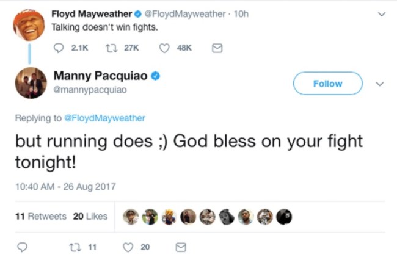Viewport: 397px width, 260px height.
Task: Reply to Manny Pacquiao's tweet
Action: (22, 247)
